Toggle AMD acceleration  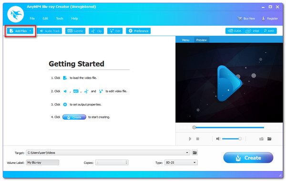click(x=269, y=31)
